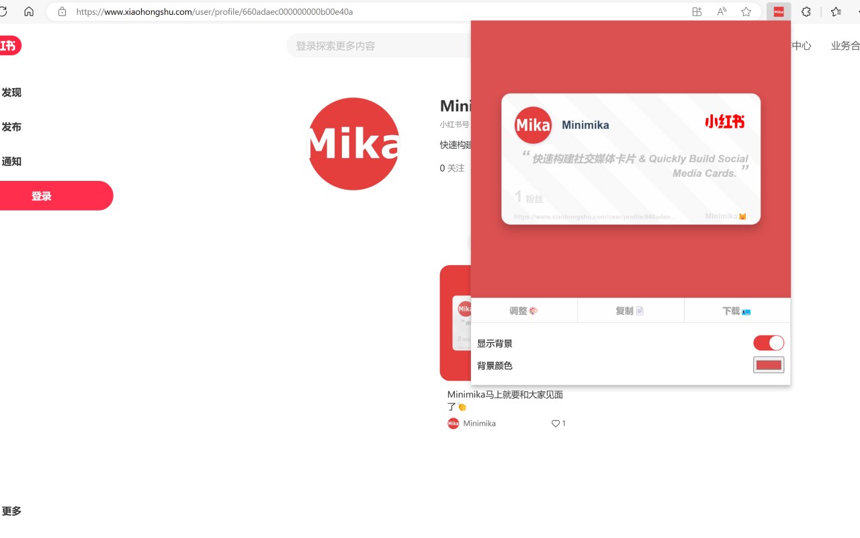Add page to favorites star icon
Viewport: 860px width, 538px height.
[x=746, y=11]
